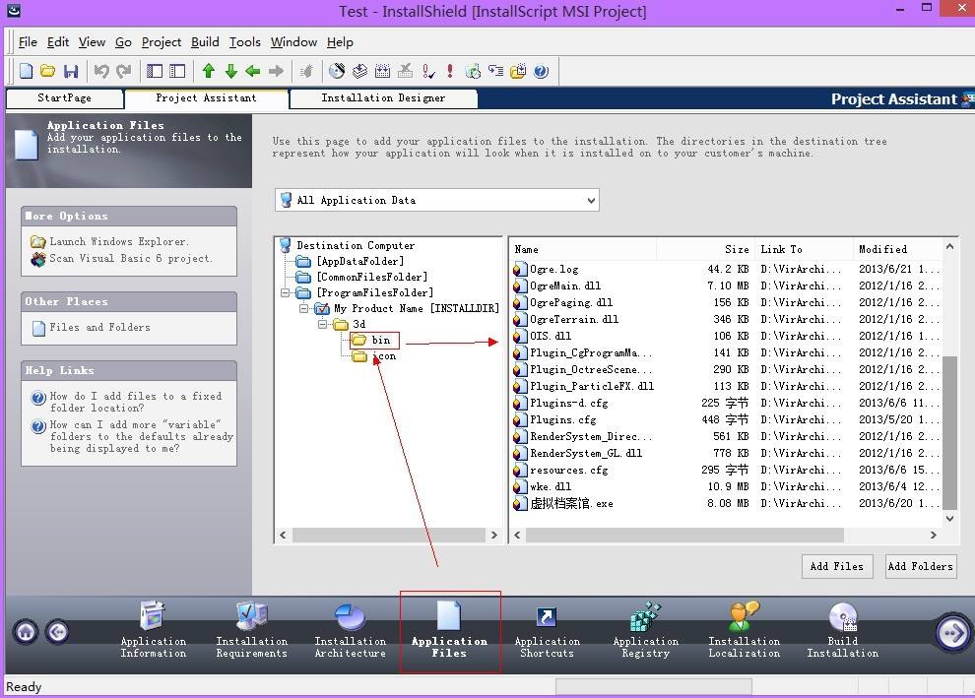The width and height of the screenshot is (975, 698).
Task: Sort files by the Modified column header
Action: coord(897,249)
